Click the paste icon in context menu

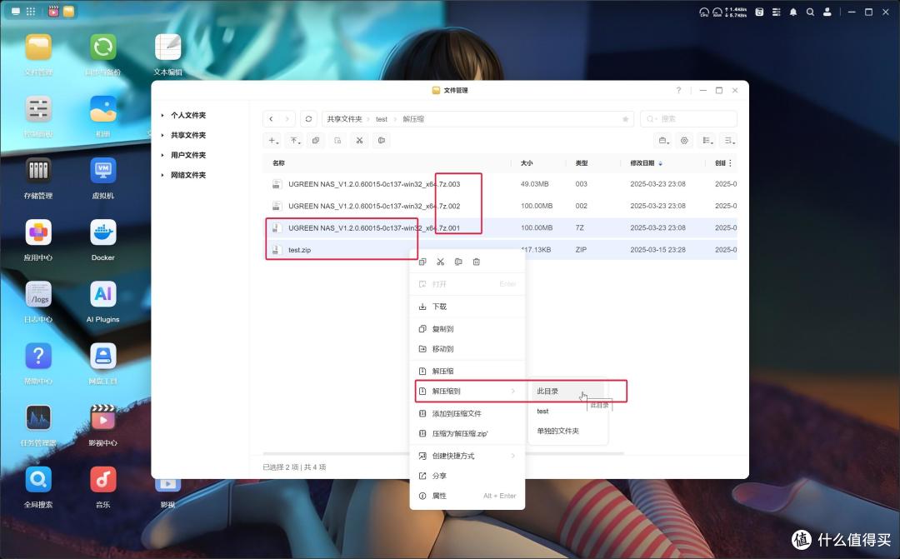point(458,262)
